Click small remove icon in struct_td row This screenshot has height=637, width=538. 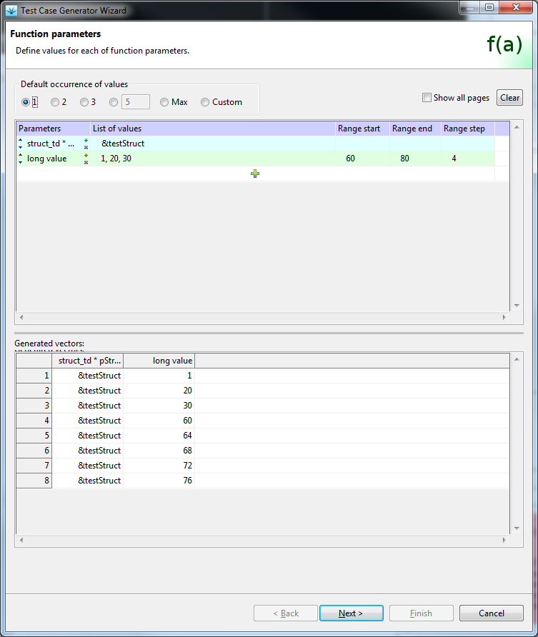tap(86, 147)
